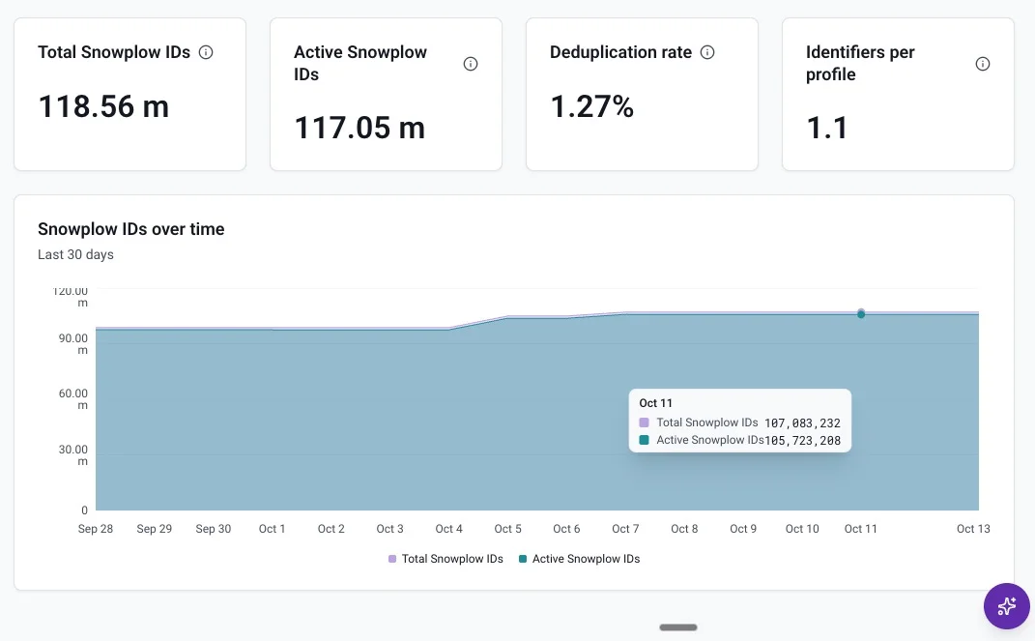Open the purple sparkle AI assistant button
This screenshot has height=641, width=1035.
coord(1007,606)
